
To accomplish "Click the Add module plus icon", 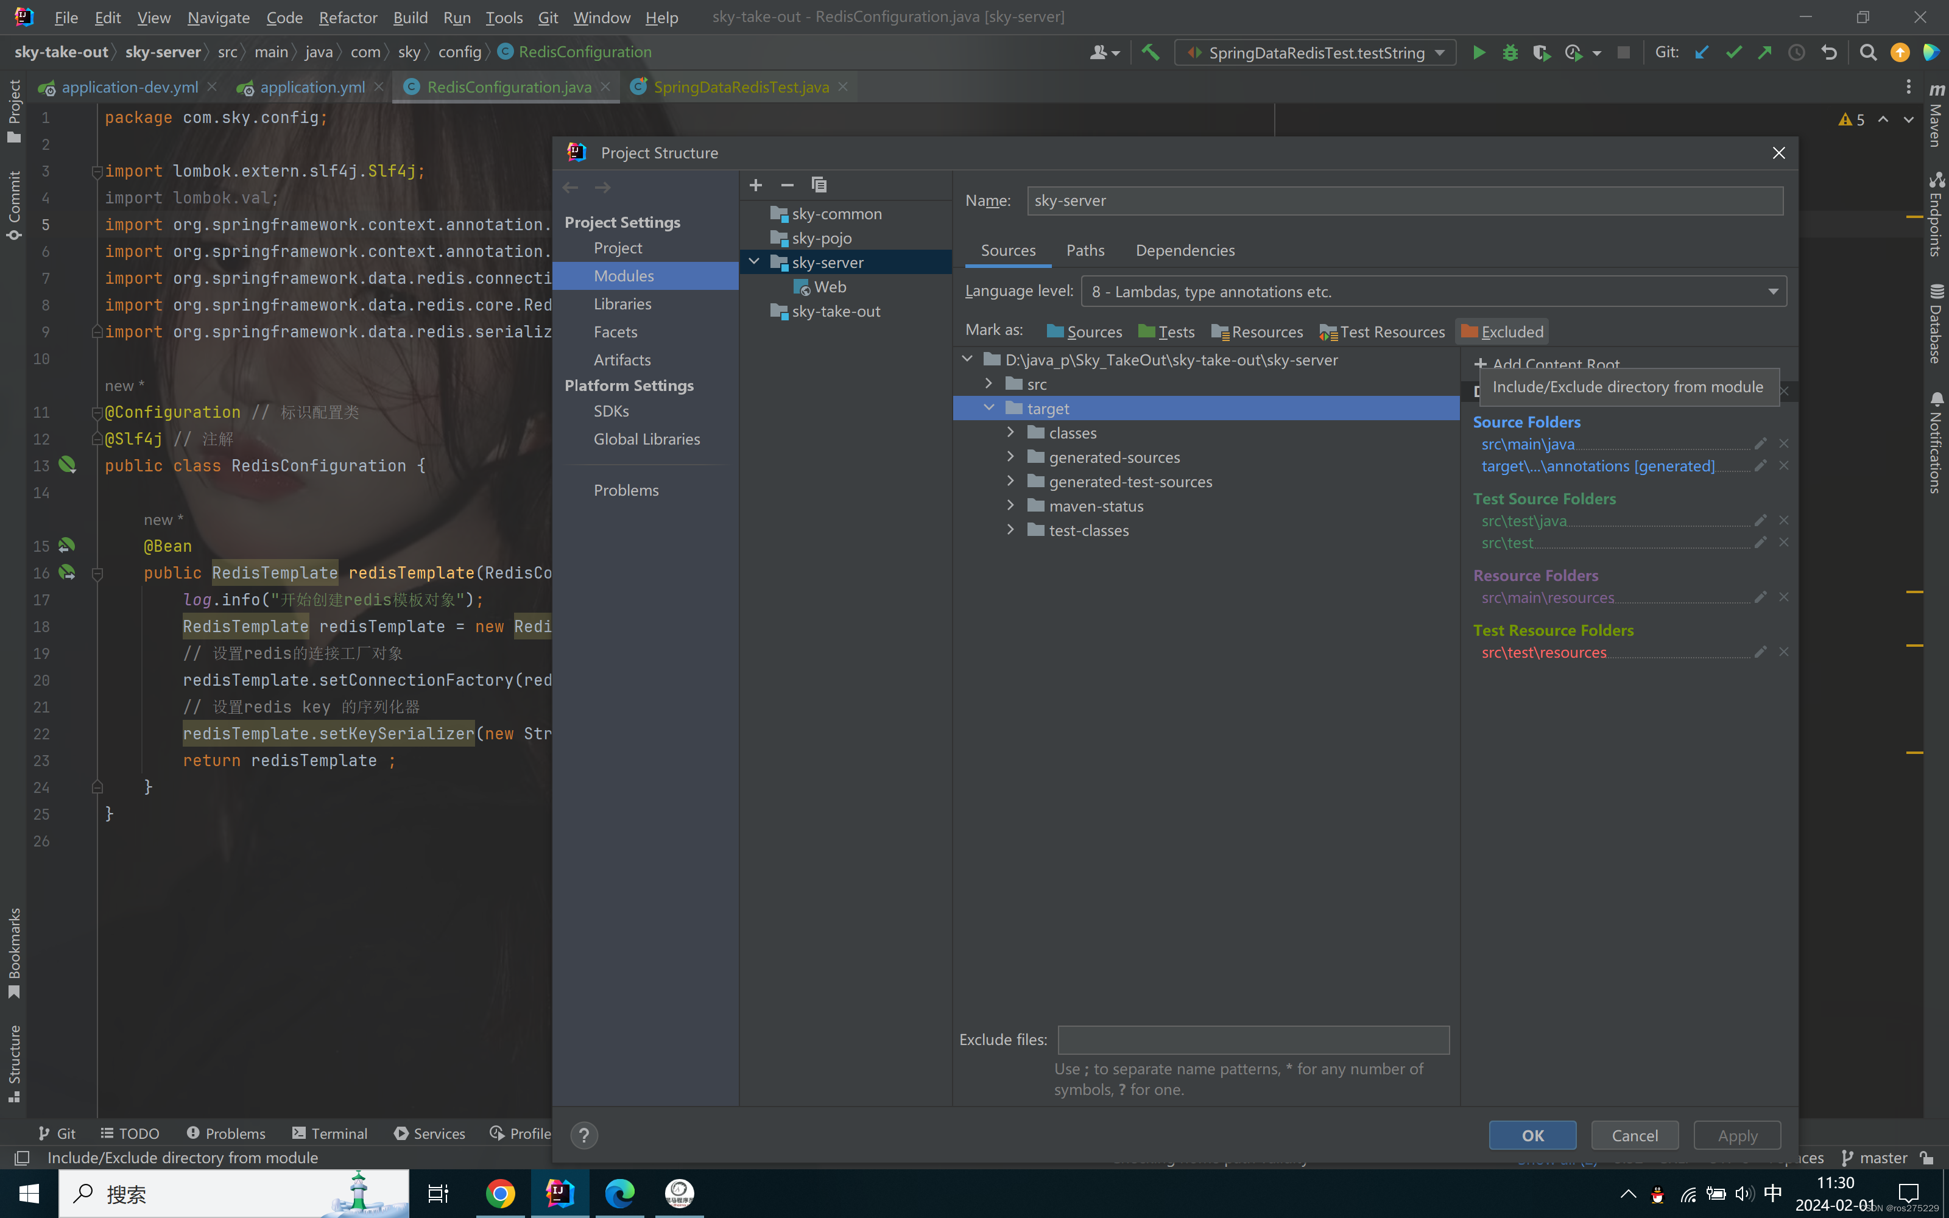I will coord(755,185).
